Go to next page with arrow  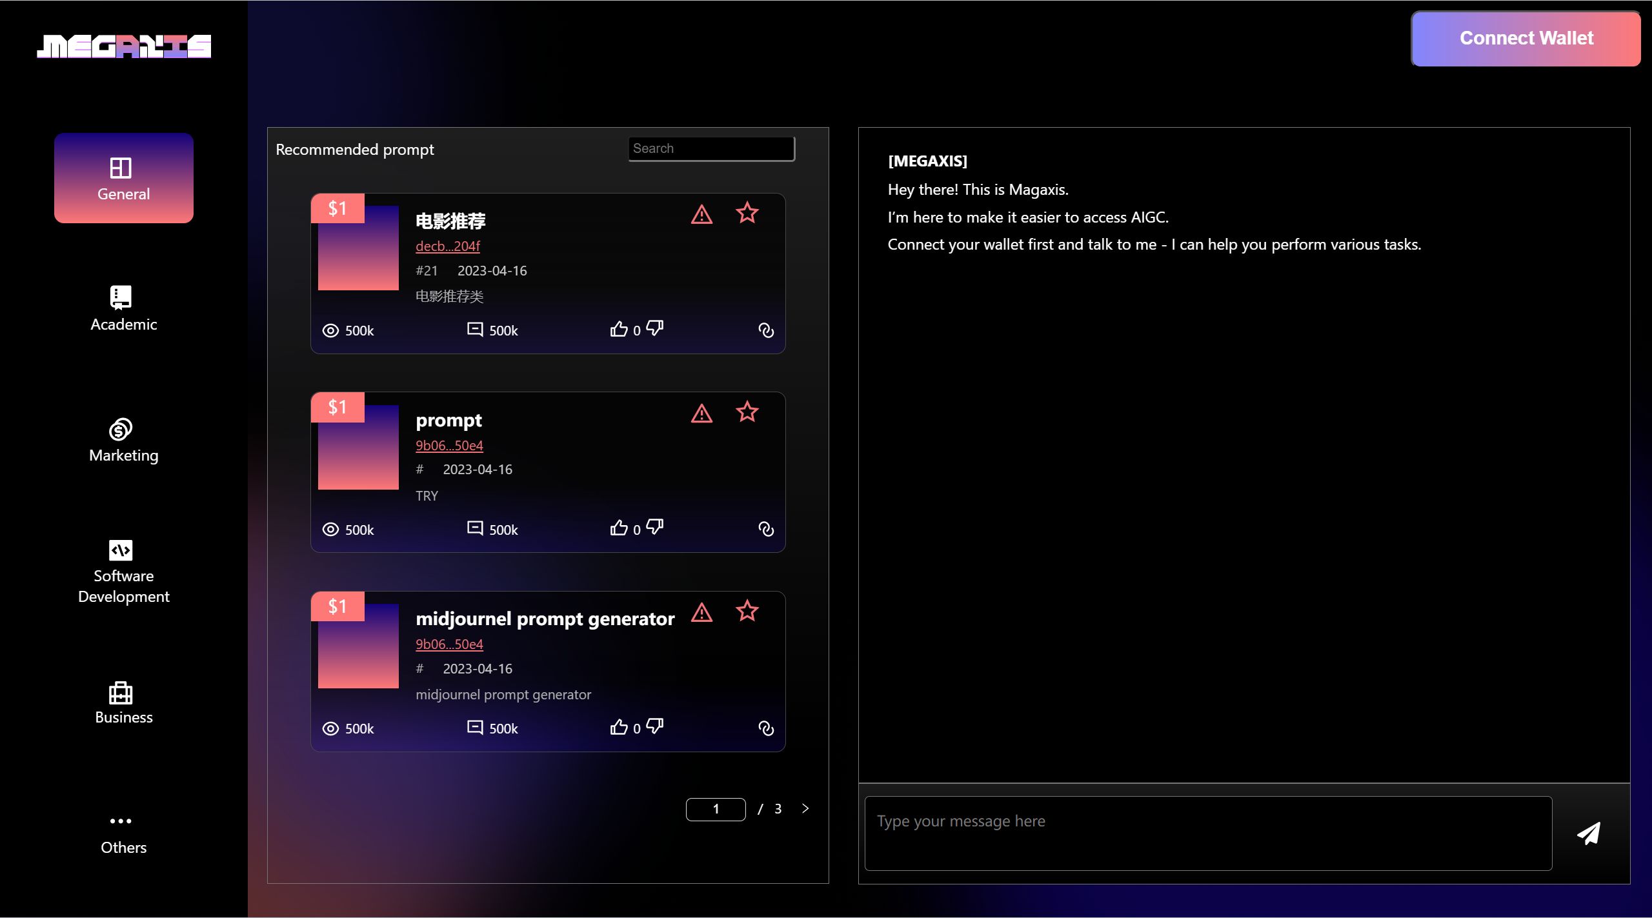click(x=805, y=808)
